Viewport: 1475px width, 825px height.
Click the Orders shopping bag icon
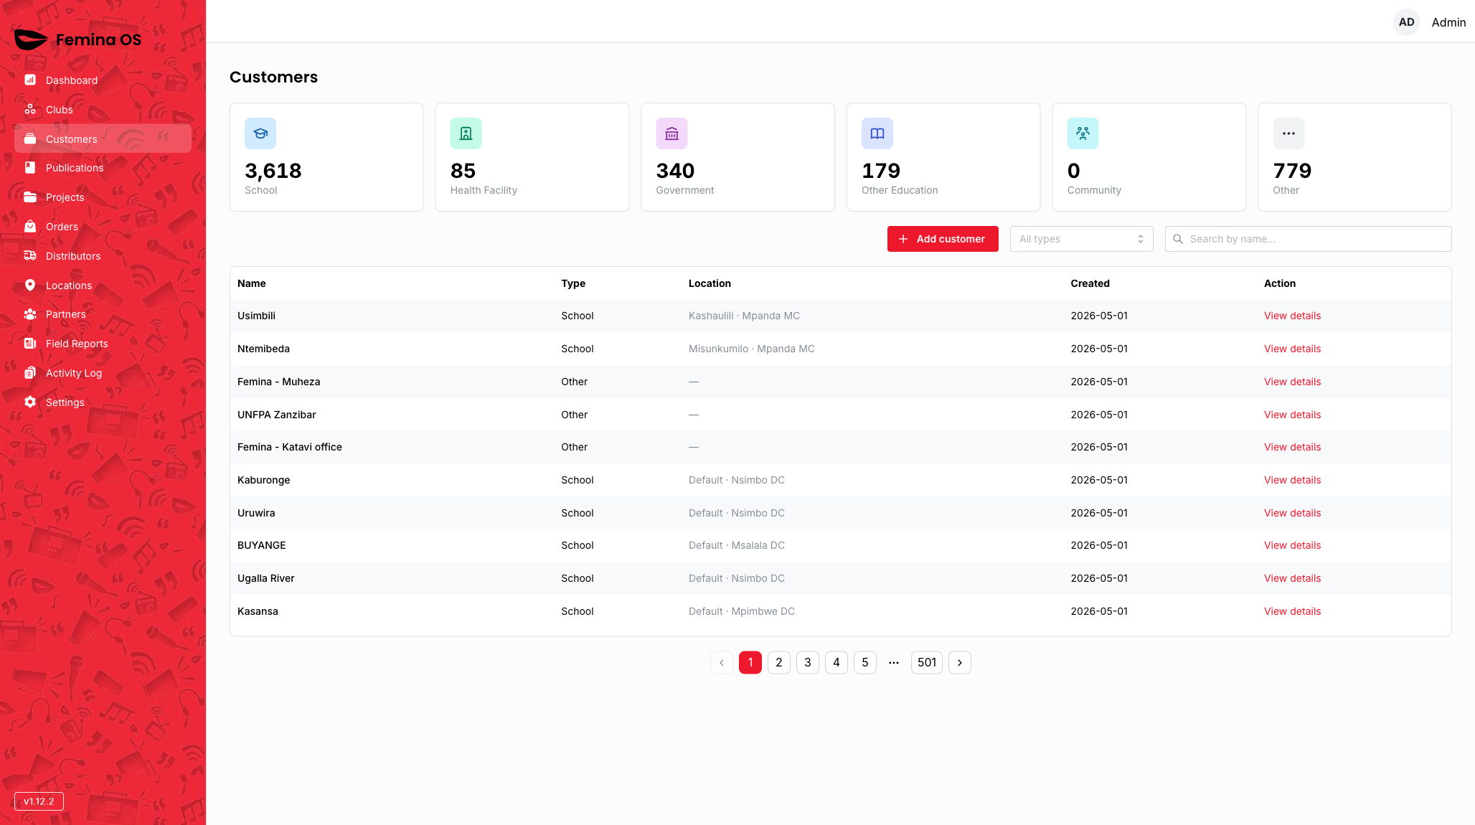click(30, 226)
